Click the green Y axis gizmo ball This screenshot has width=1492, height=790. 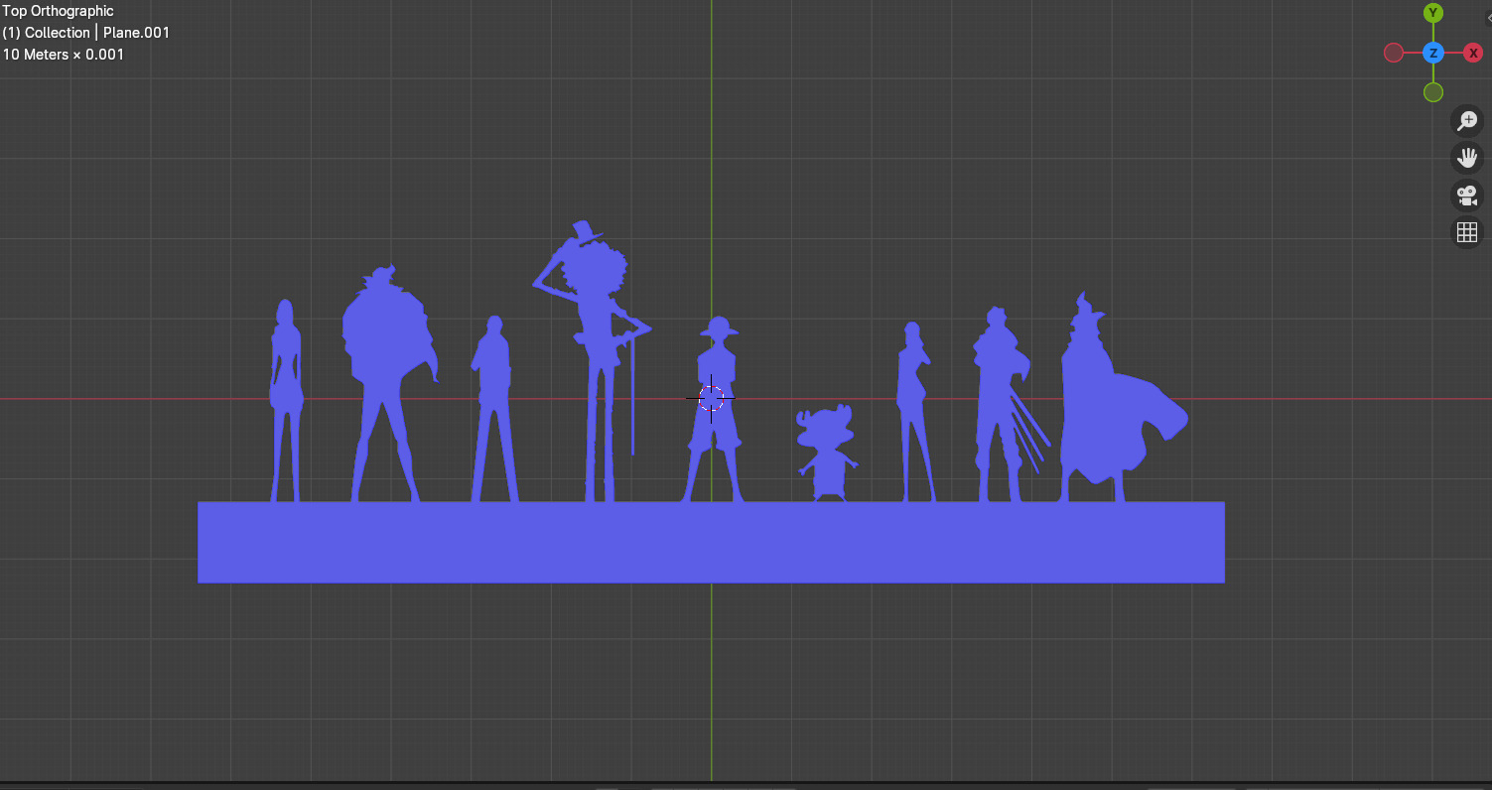click(1432, 13)
